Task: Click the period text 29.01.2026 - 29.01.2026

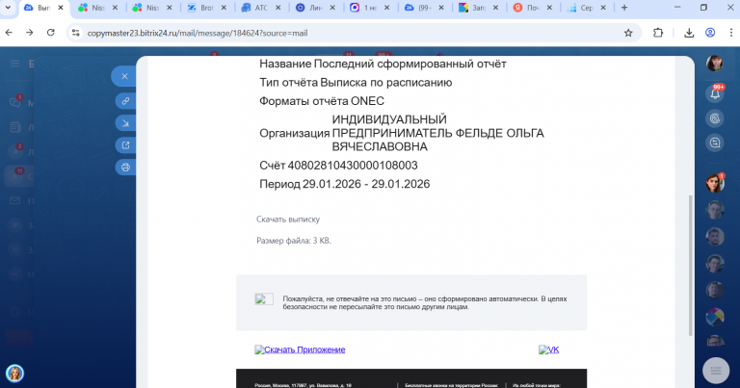Action: point(366,184)
